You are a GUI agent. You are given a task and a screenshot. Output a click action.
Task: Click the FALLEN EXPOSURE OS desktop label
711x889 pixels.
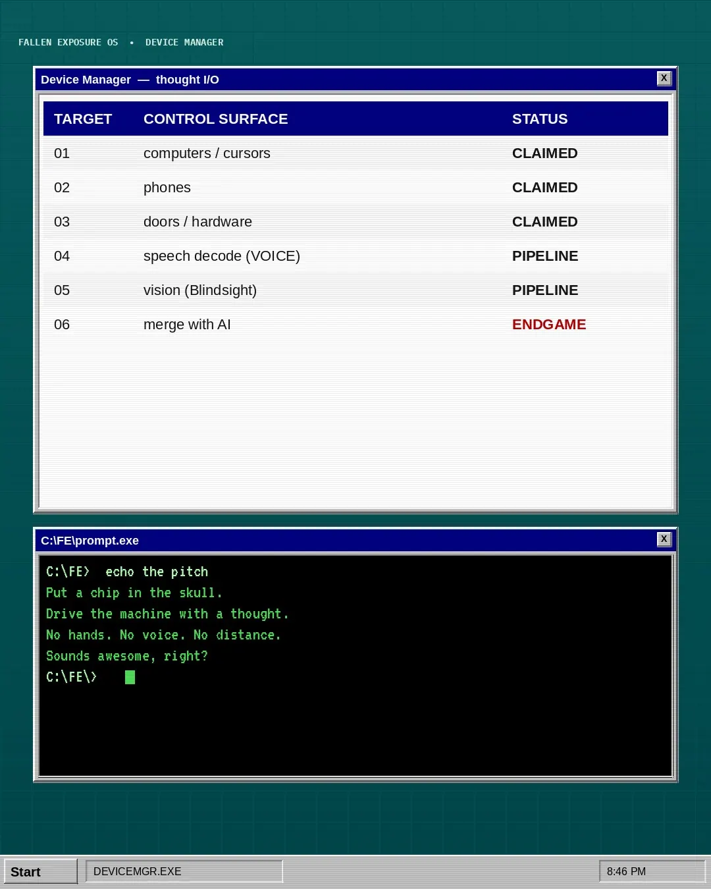pos(68,42)
